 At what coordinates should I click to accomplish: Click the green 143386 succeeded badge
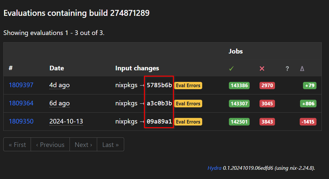[x=239, y=86]
